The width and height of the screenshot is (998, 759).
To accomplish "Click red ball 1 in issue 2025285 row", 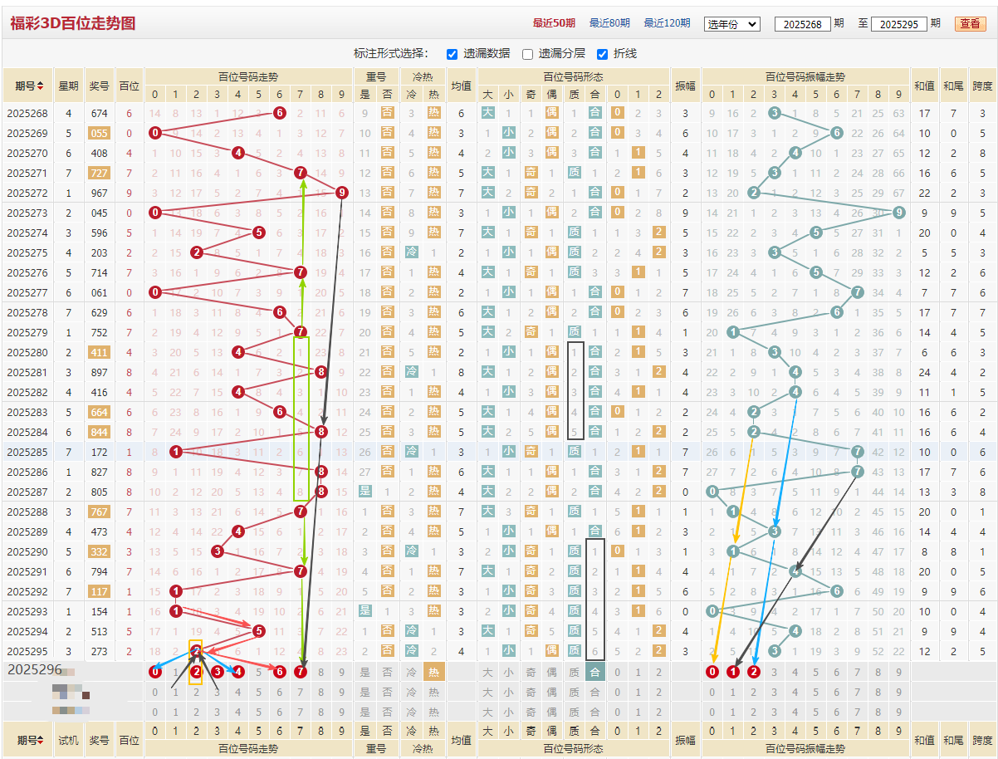I will [176, 452].
